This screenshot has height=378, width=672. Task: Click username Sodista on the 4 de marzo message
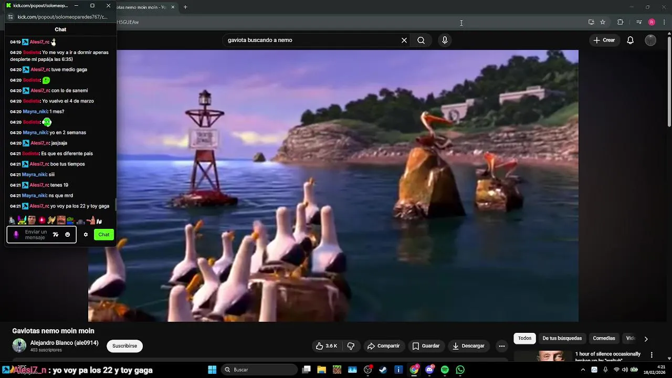[x=31, y=101]
